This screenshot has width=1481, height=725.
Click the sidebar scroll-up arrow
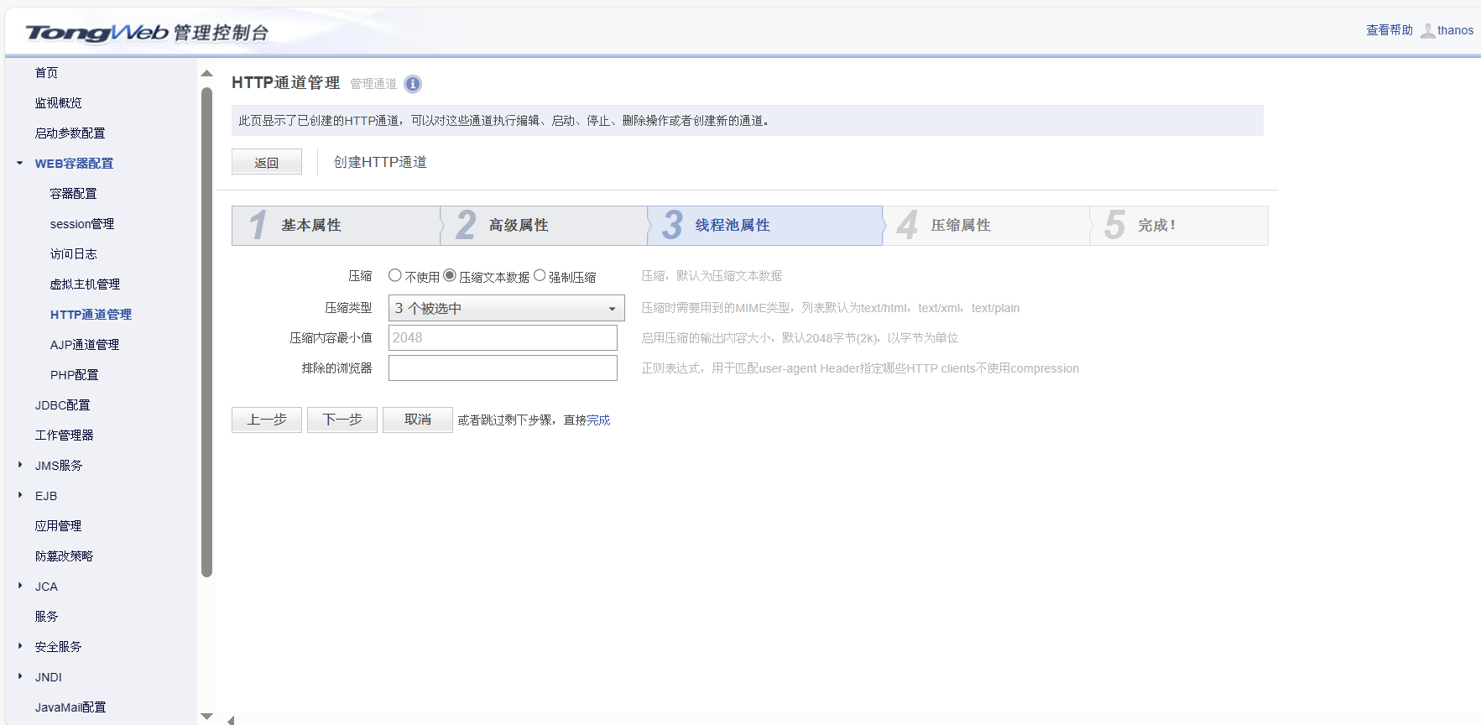(207, 74)
